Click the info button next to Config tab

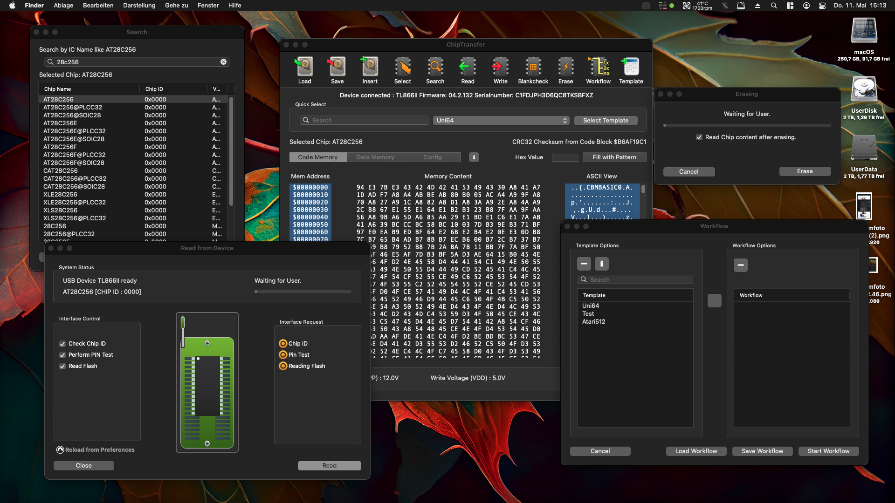[474, 157]
